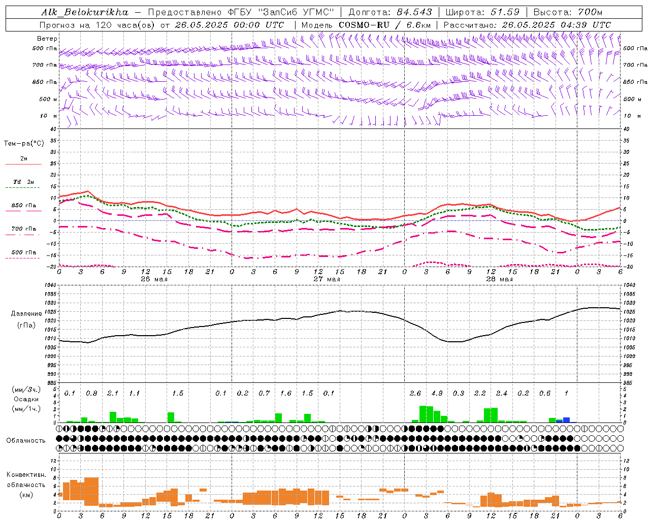Click the forecast start time 26.05.2025 00:00 UTC
The image size is (650, 520).
[x=230, y=25]
